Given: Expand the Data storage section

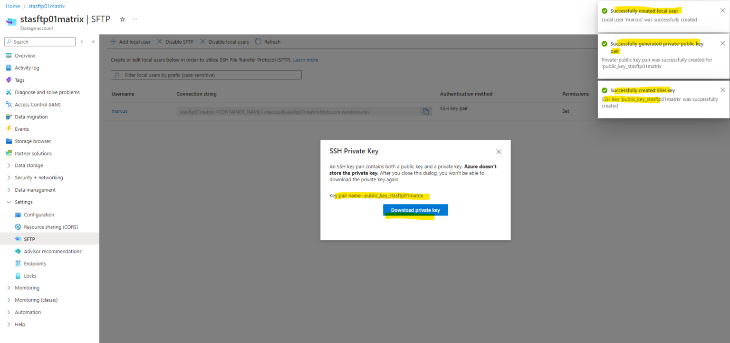Looking at the screenshot, I should [29, 165].
